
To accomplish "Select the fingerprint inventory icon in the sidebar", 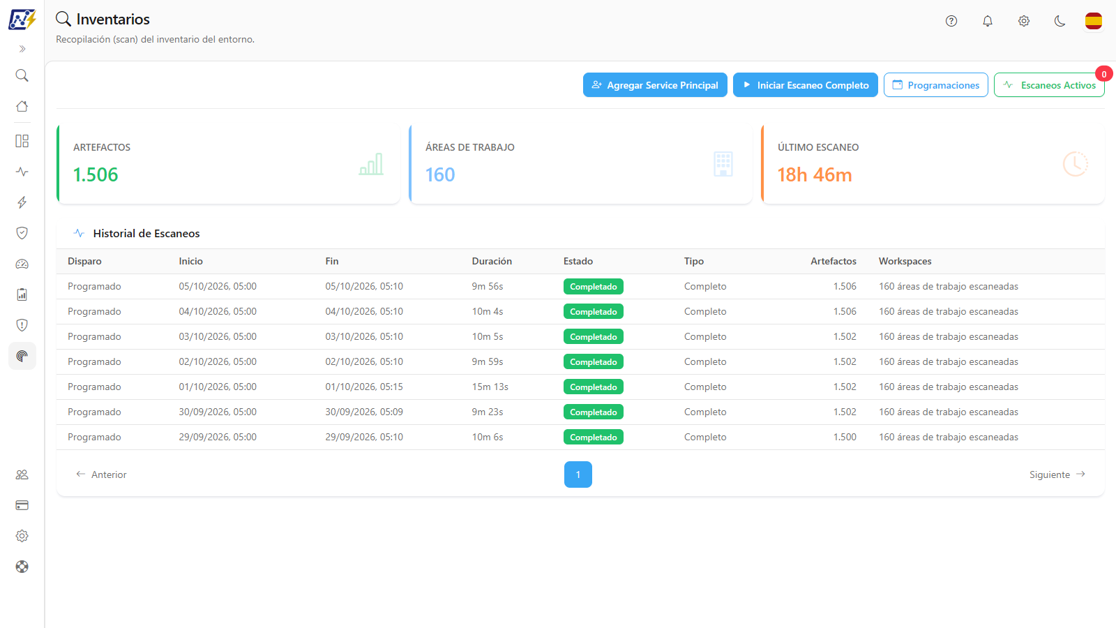I will [x=22, y=356].
